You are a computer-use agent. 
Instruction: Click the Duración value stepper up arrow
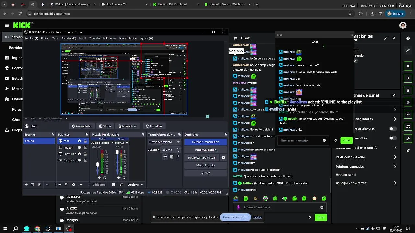(x=178, y=148)
